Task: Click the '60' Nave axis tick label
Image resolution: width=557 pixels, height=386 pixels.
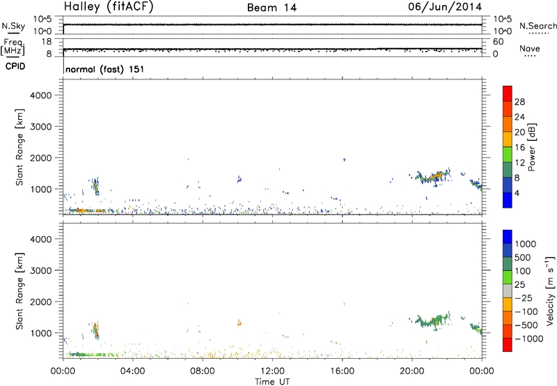Action: tap(498, 42)
